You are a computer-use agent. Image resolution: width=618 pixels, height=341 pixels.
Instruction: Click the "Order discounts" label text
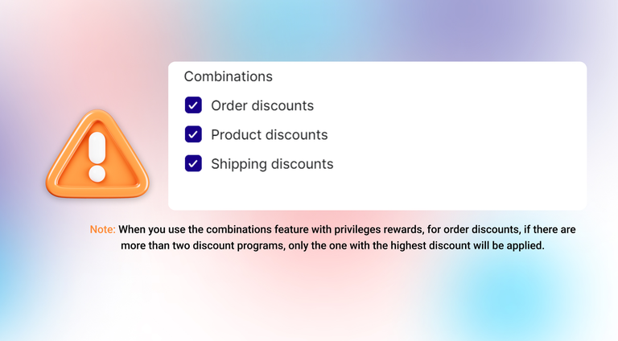point(262,105)
